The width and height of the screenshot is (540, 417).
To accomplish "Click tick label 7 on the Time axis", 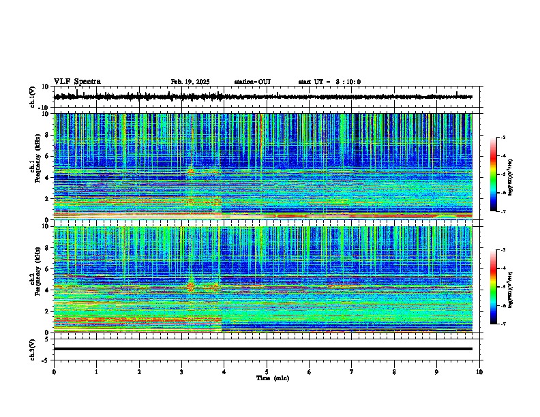I will point(352,372).
